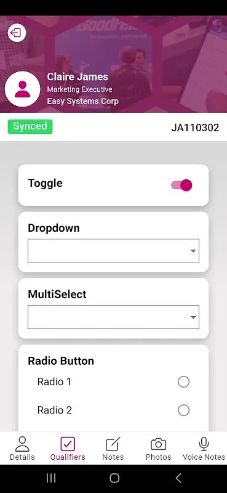Turn off the Toggle switch
The image size is (227, 493).
tap(181, 185)
